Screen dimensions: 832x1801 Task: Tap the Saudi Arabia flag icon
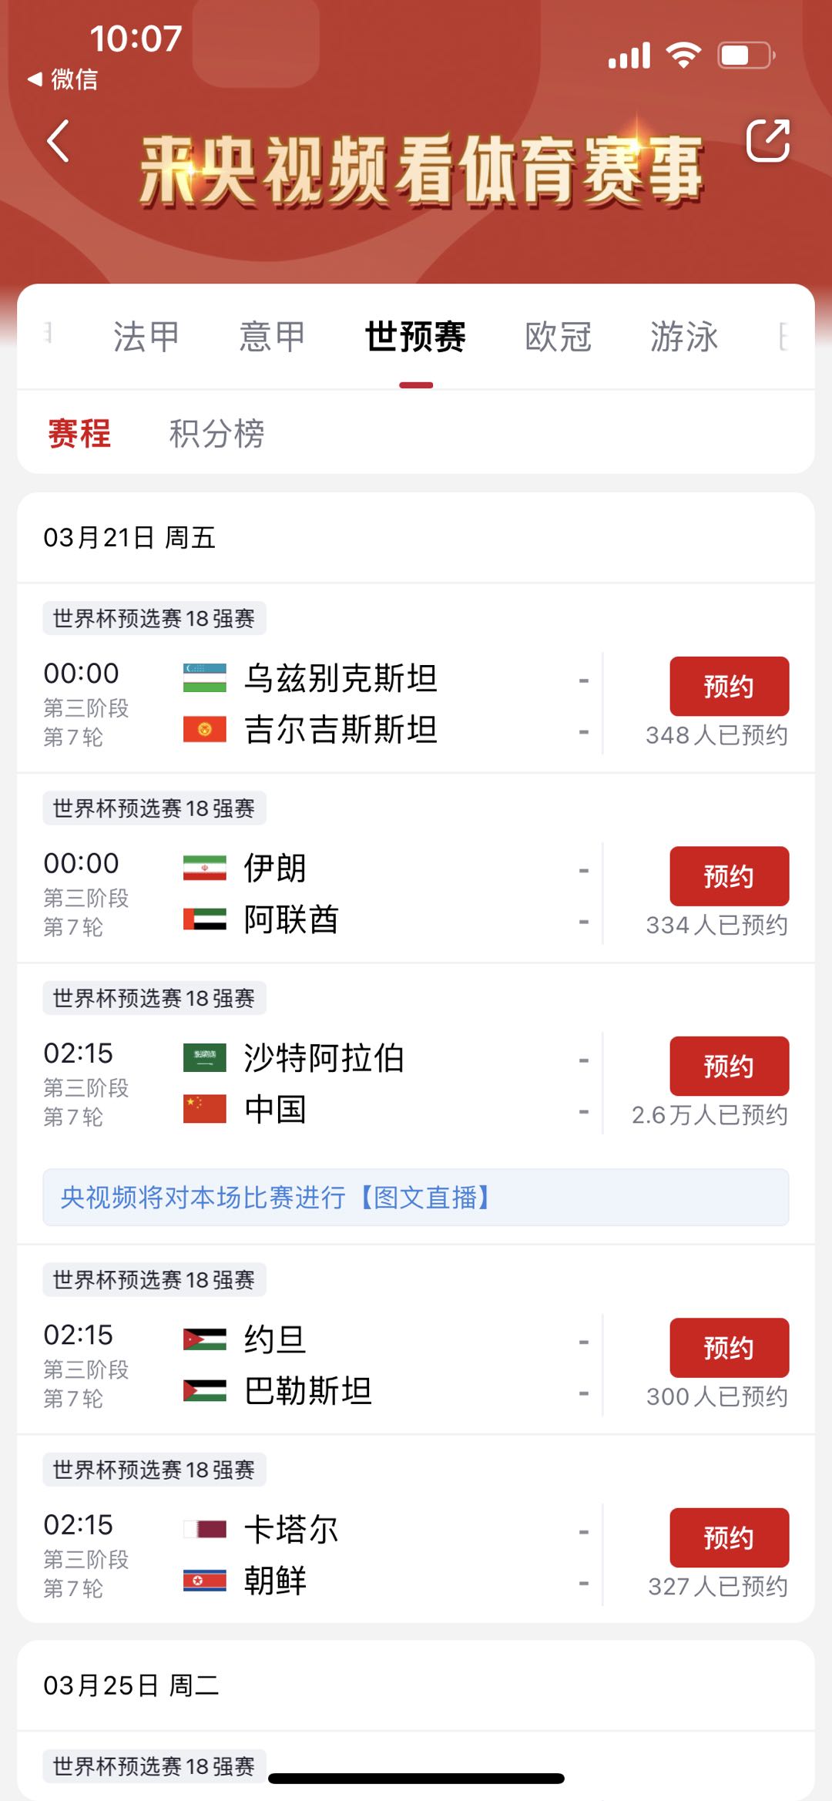coord(204,1058)
